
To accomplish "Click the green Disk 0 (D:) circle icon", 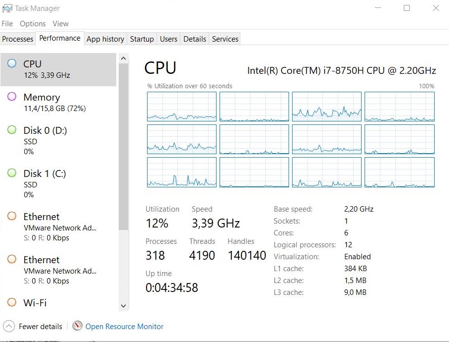I will point(12,130).
